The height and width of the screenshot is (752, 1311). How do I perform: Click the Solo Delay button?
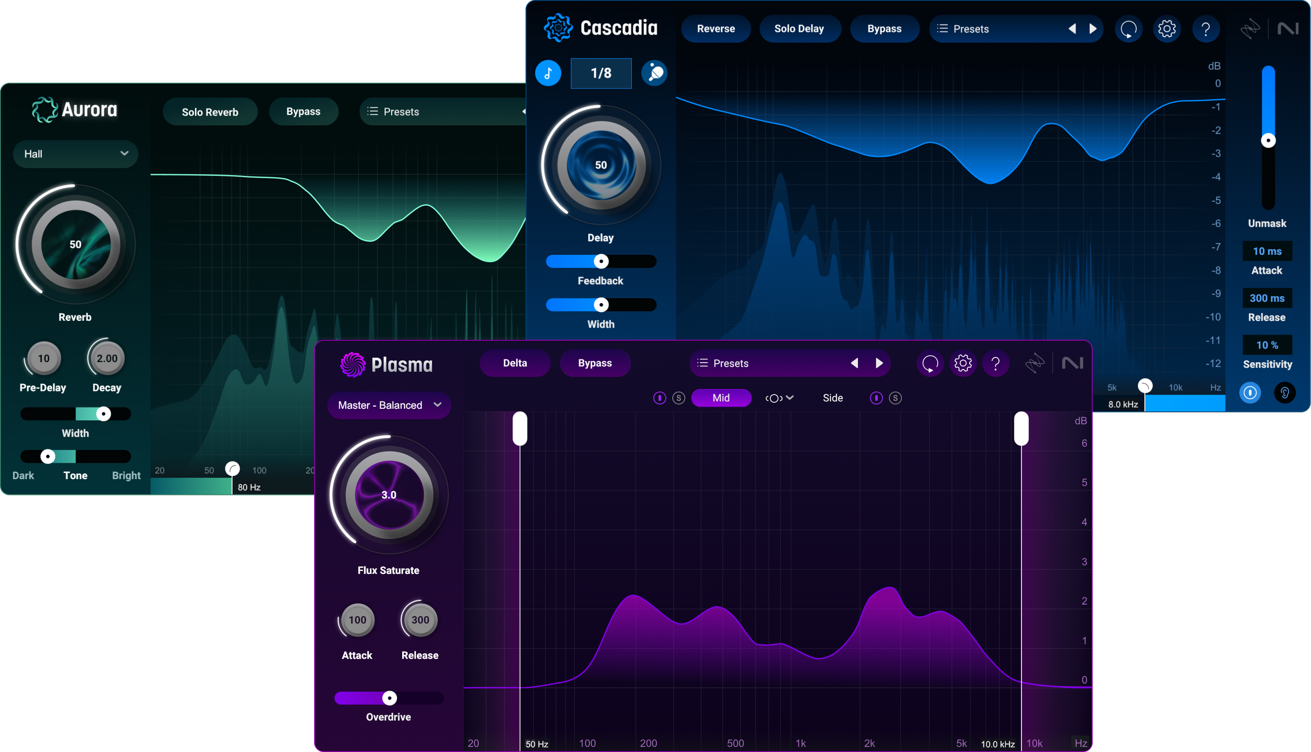pyautogui.click(x=799, y=29)
